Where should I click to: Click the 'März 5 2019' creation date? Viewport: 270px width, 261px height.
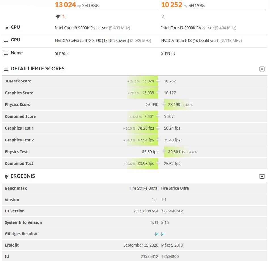tap(172, 245)
